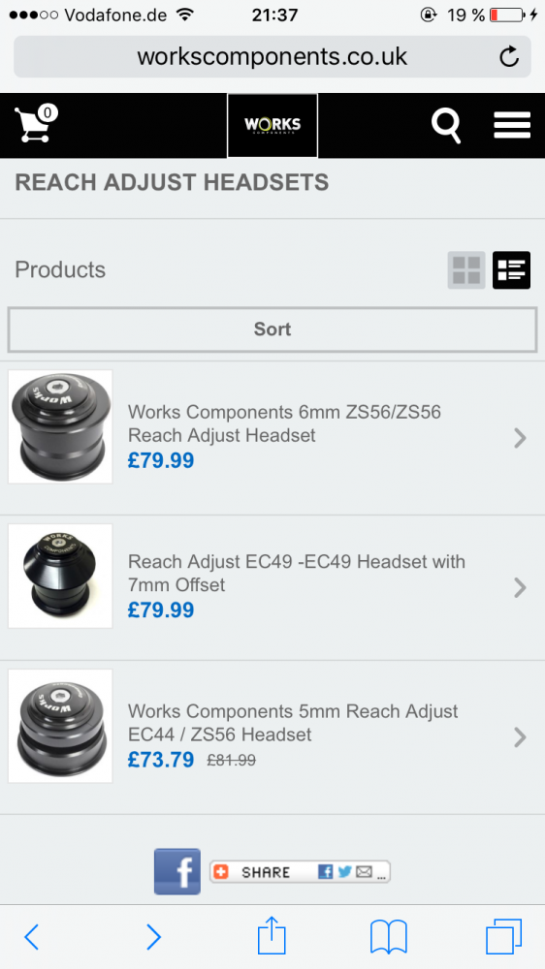
Task: Expand the EC49 7mm Offset headset chevron
Action: [x=520, y=588]
